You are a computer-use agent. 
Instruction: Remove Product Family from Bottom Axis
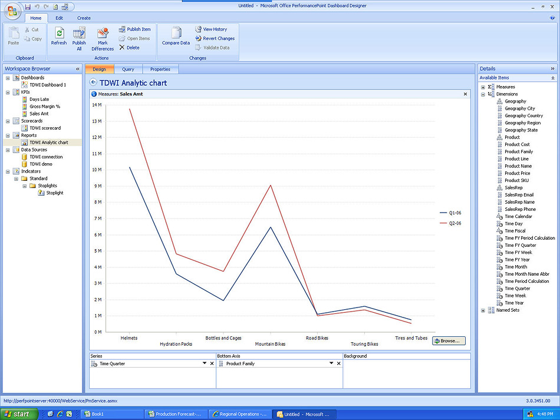338,363
